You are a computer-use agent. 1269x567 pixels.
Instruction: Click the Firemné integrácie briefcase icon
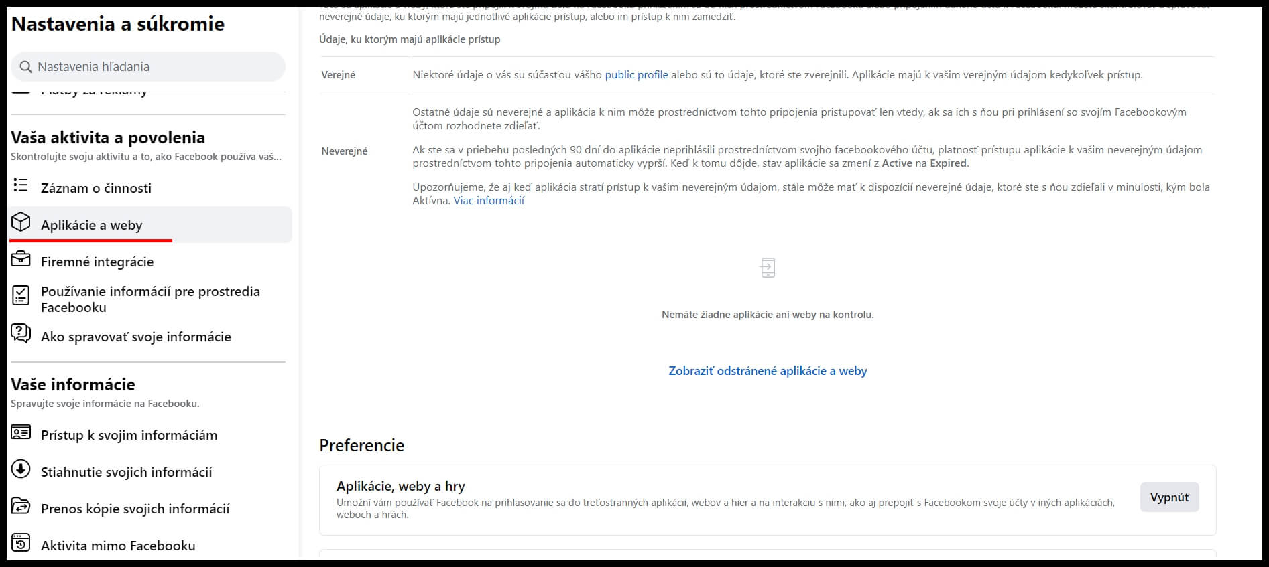pos(21,259)
